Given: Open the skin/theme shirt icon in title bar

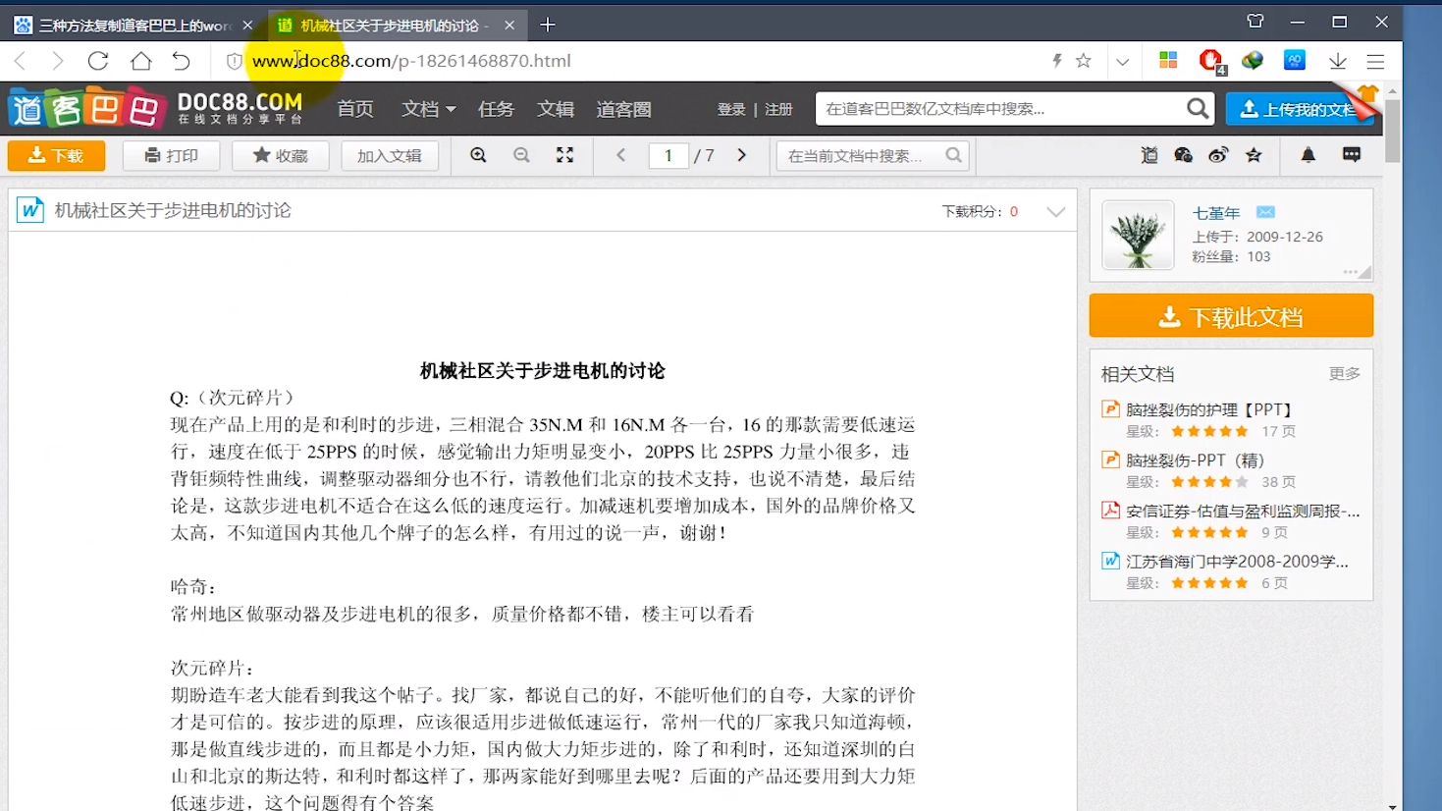Looking at the screenshot, I should 1255,21.
